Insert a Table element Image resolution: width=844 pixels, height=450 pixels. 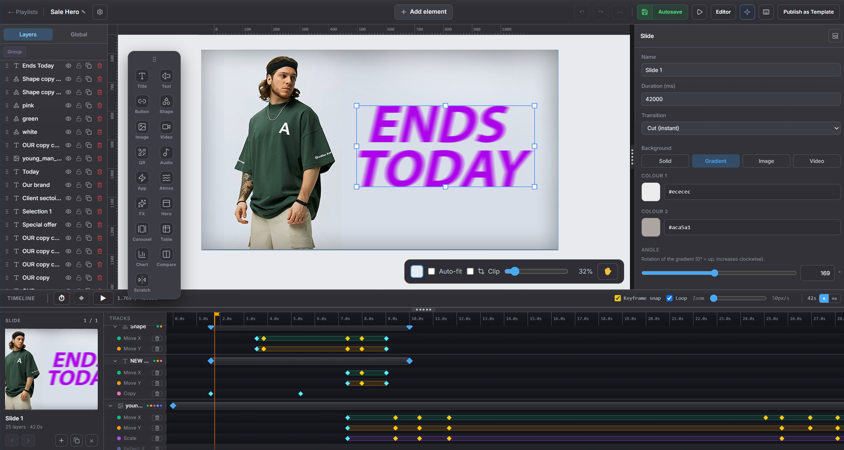(166, 232)
